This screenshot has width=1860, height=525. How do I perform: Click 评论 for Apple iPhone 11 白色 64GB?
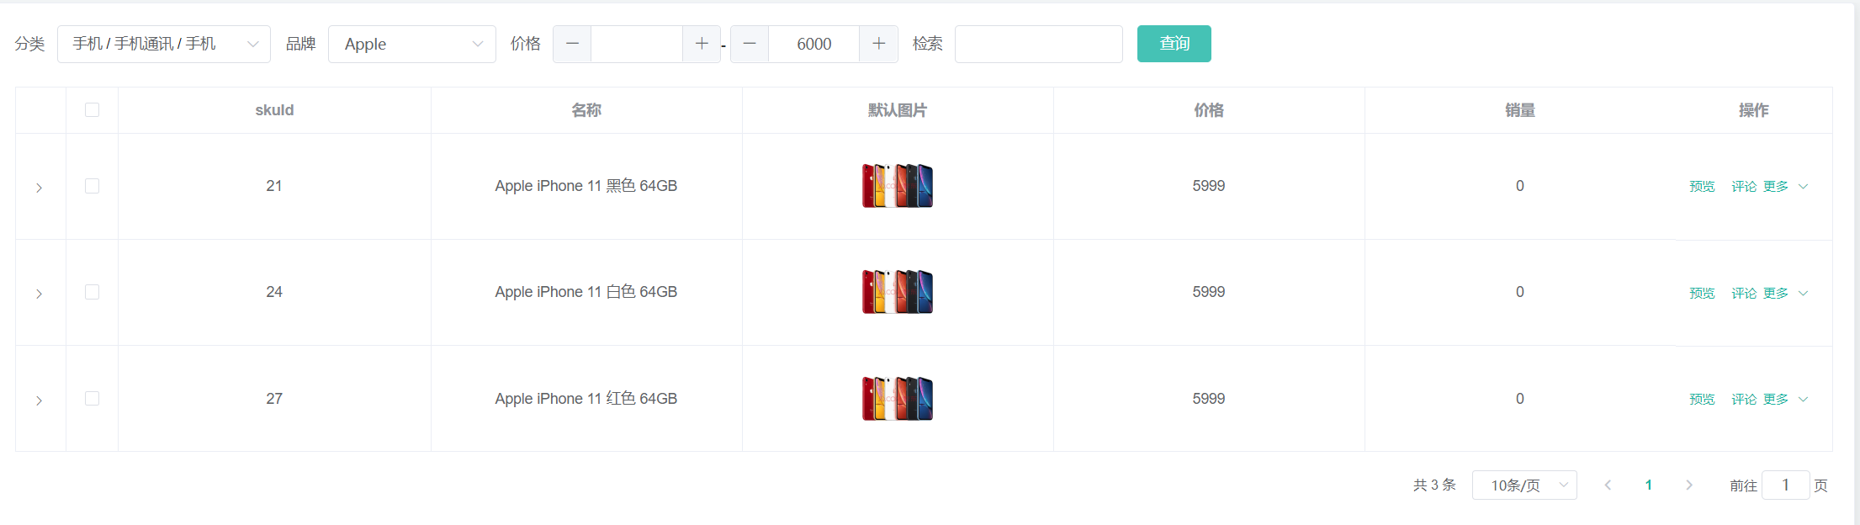click(1744, 293)
